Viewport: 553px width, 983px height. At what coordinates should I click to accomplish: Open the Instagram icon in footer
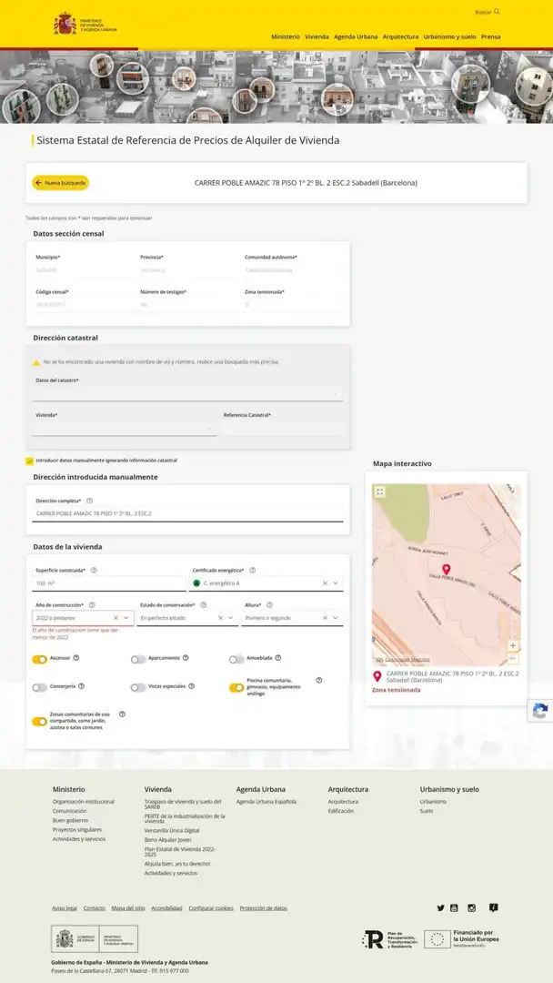pyautogui.click(x=471, y=907)
